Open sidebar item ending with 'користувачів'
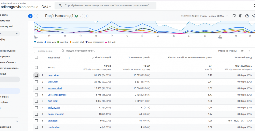The width and height of the screenshot is (255, 131). (8, 51)
